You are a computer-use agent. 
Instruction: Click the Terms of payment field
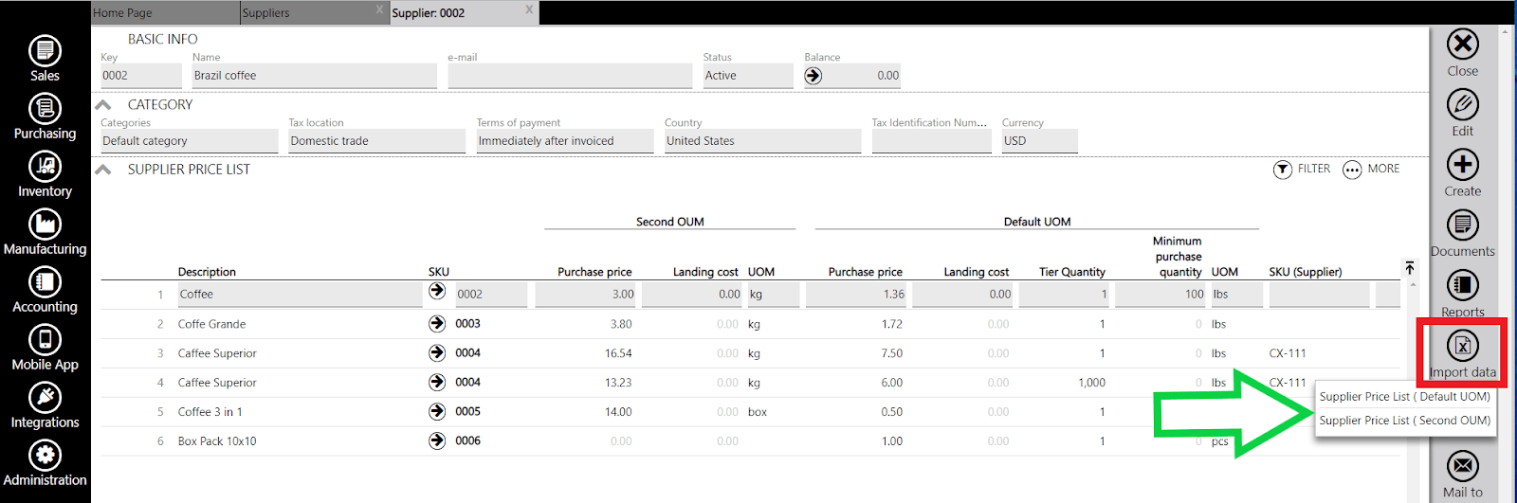click(564, 141)
